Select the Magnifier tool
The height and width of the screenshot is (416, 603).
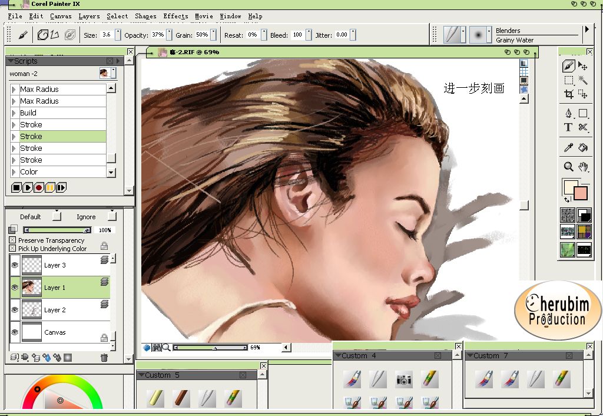point(568,167)
